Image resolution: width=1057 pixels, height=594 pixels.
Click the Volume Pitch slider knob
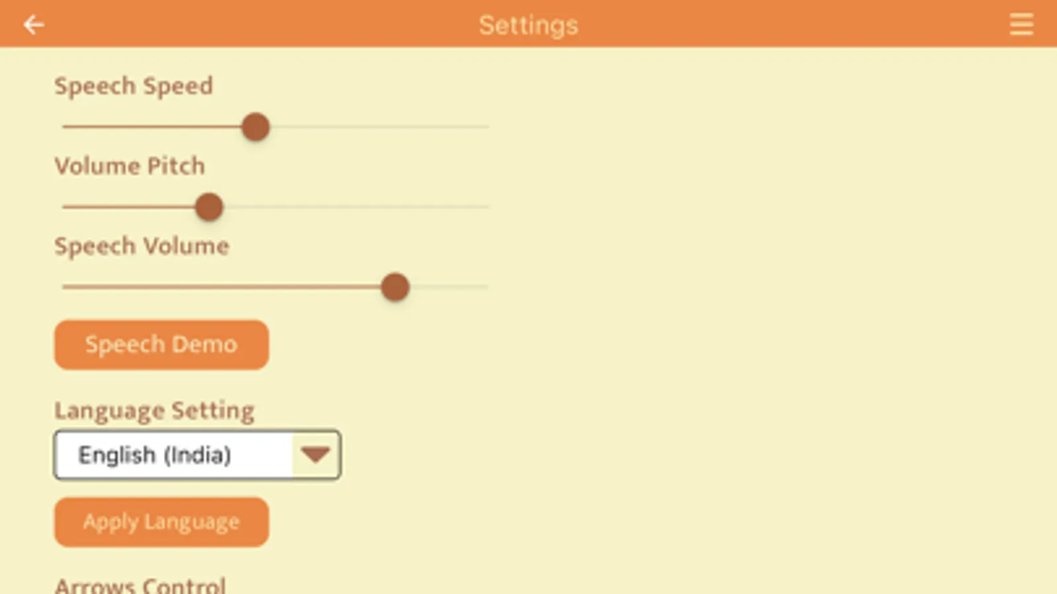coord(209,207)
